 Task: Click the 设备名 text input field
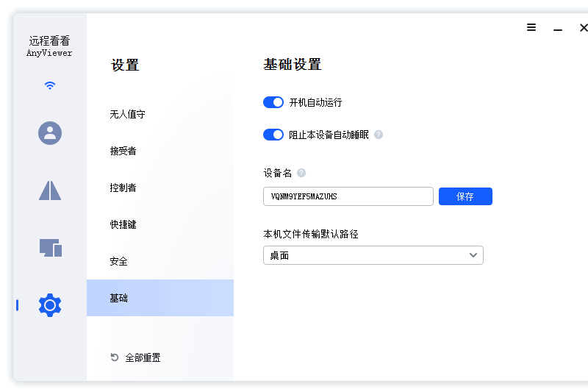coord(348,196)
